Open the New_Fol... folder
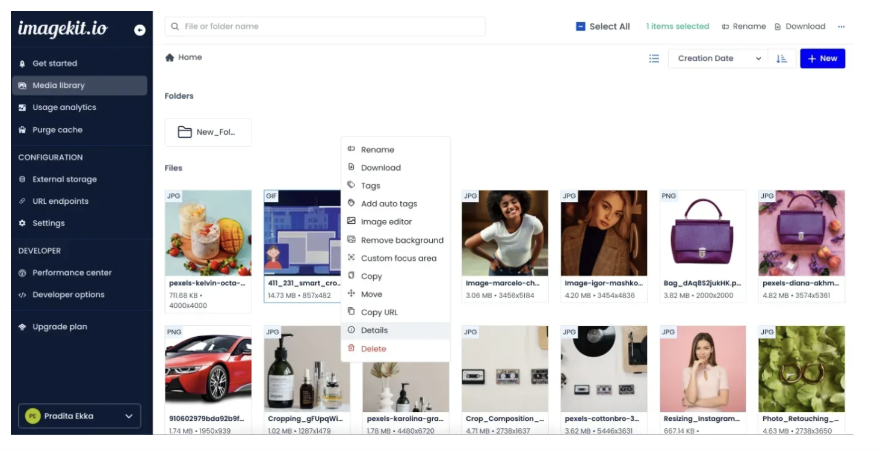 [208, 132]
